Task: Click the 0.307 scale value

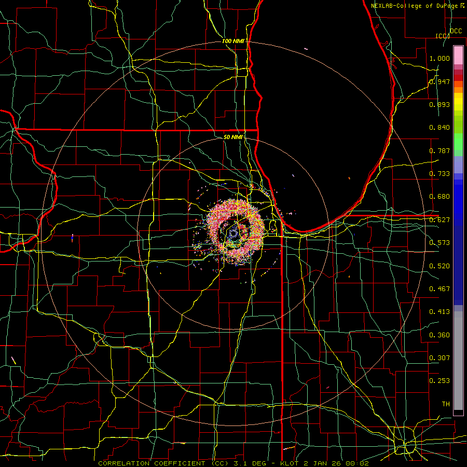Action: 439,358
